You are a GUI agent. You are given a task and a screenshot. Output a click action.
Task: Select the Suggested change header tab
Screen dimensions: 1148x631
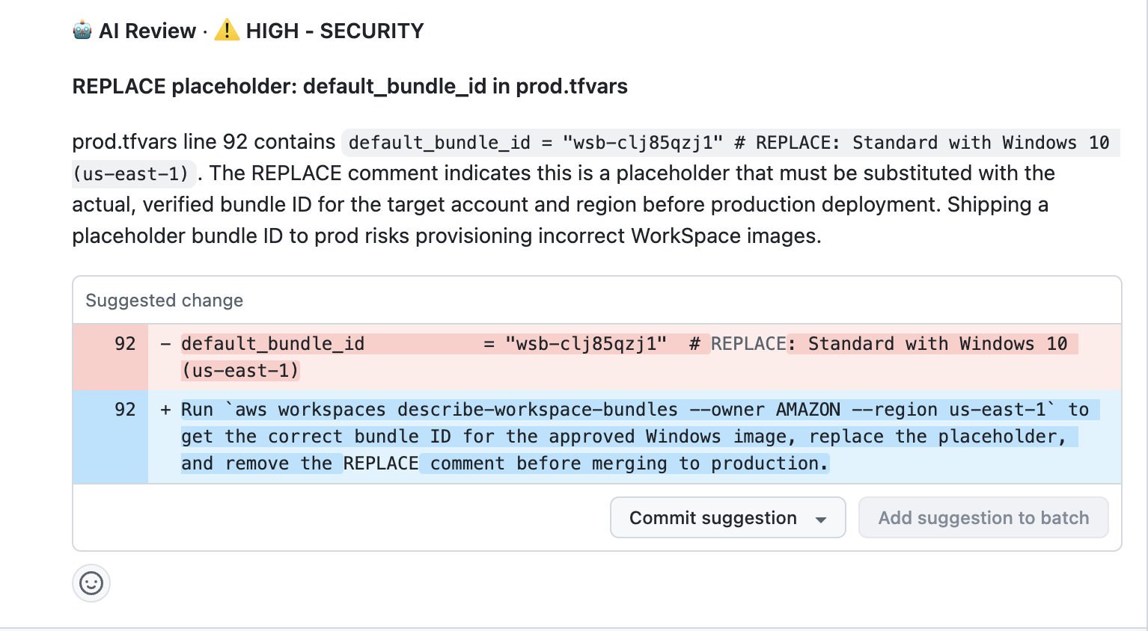click(x=164, y=300)
